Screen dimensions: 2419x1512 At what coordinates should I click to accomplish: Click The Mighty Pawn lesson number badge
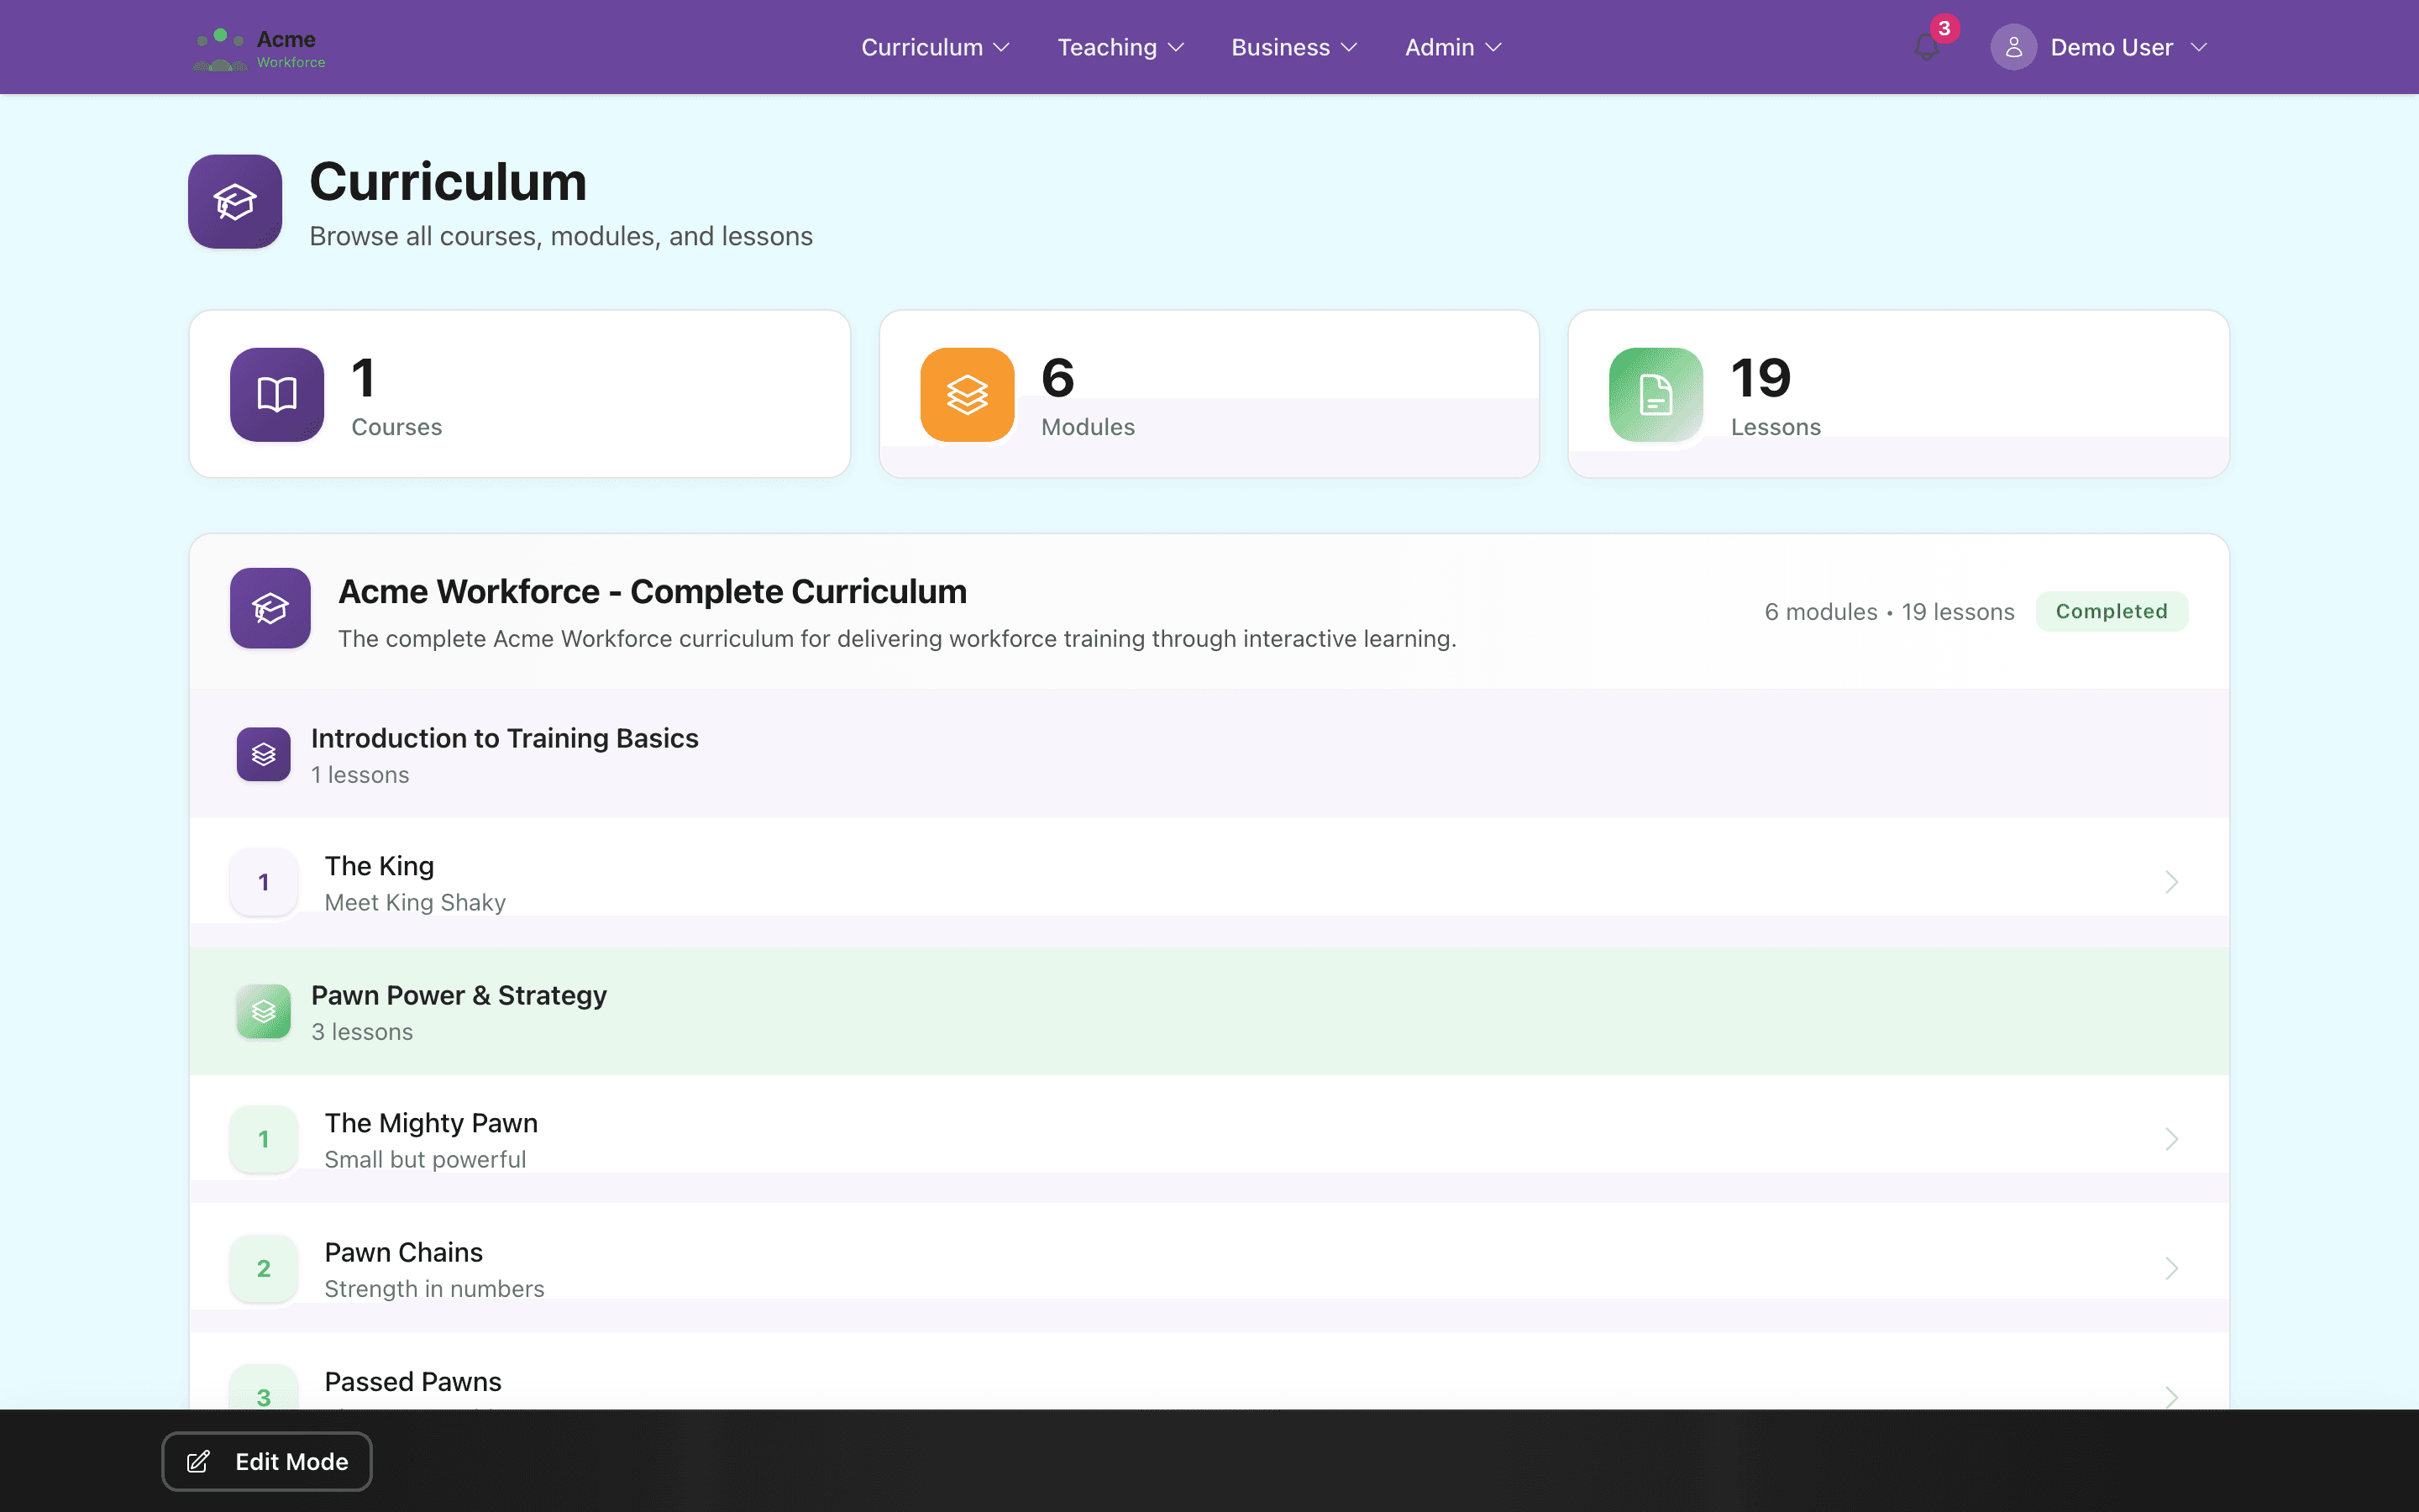point(263,1139)
